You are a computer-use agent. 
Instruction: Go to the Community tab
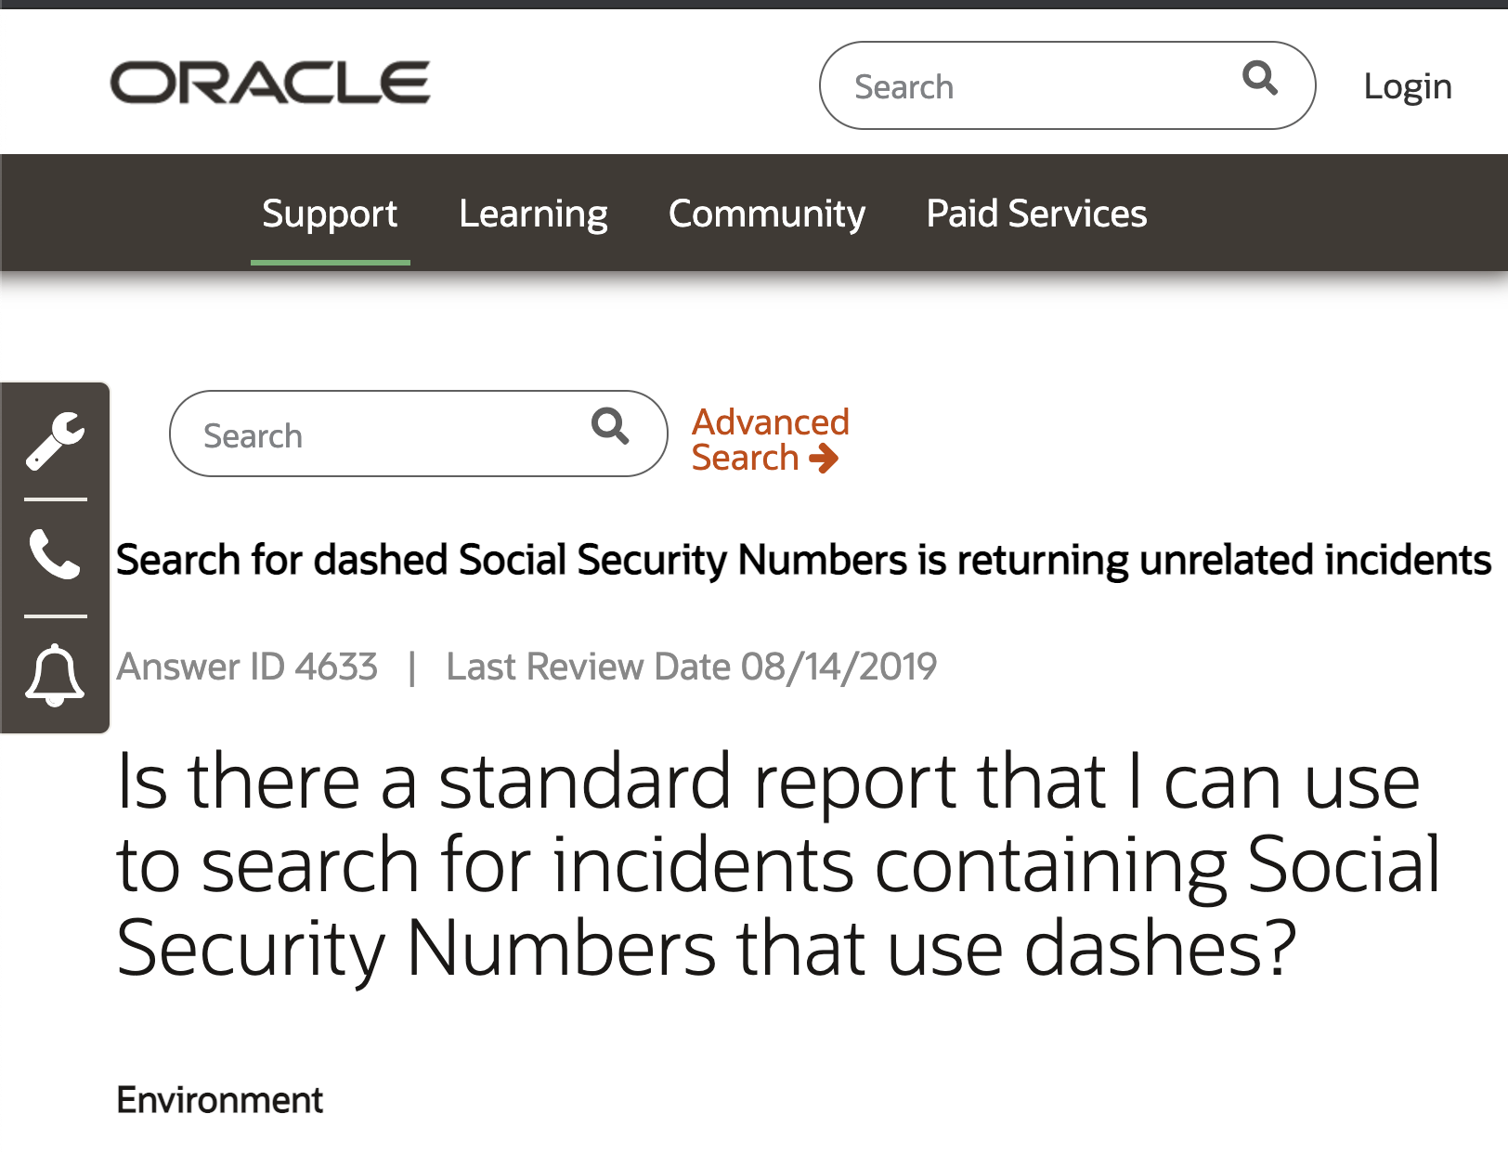(x=766, y=214)
